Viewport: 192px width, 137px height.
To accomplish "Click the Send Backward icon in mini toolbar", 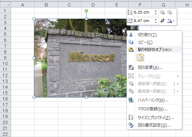I will [x=170, y=12].
